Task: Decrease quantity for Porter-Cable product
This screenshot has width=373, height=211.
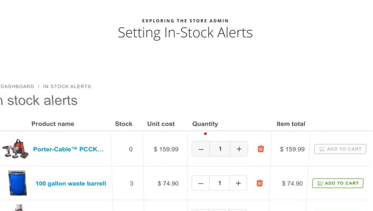Action: (x=201, y=149)
